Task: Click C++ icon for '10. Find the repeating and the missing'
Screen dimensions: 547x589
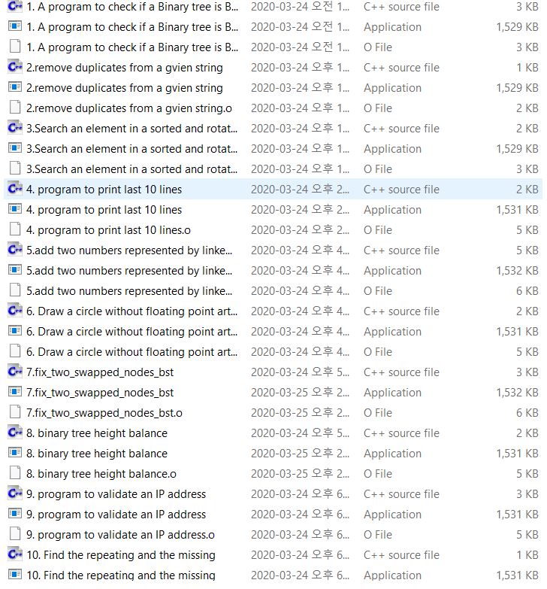Action: 15,554
